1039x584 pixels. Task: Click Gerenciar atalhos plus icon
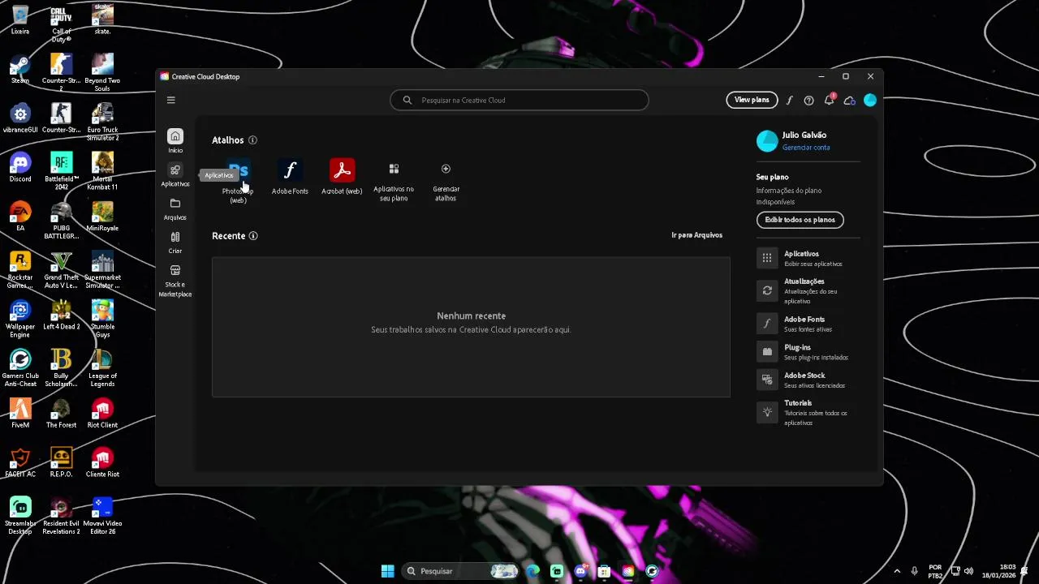click(x=446, y=169)
